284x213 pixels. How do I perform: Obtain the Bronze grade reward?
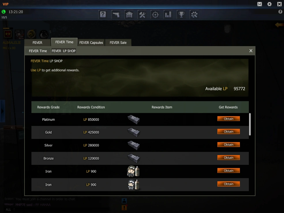tap(229, 158)
